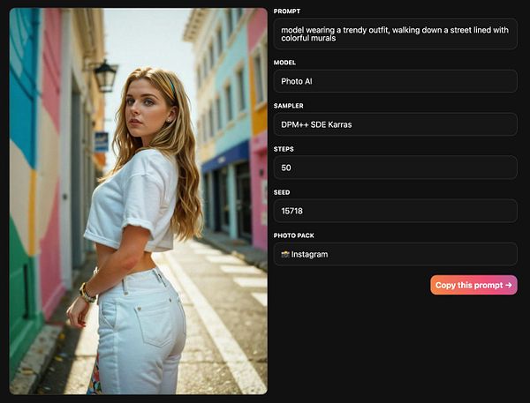Click the "Instagram" pack name text

point(309,254)
